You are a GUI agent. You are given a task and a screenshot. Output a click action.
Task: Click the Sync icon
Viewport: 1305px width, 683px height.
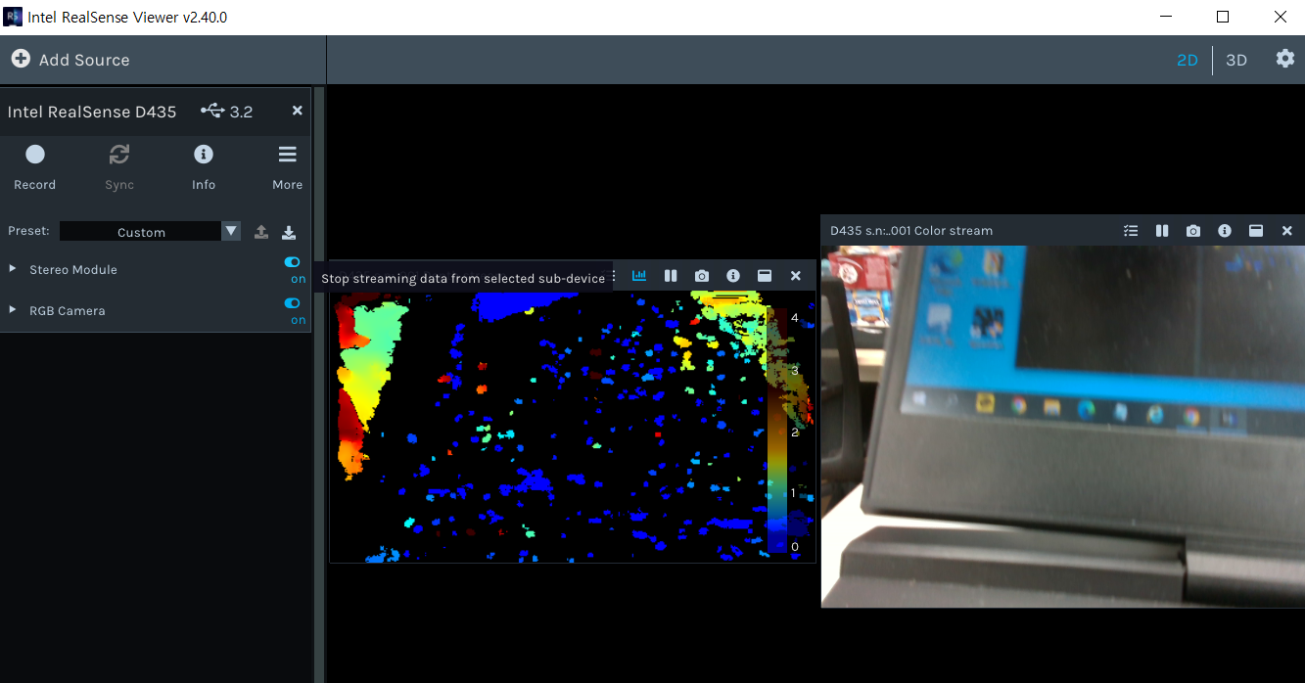119,155
